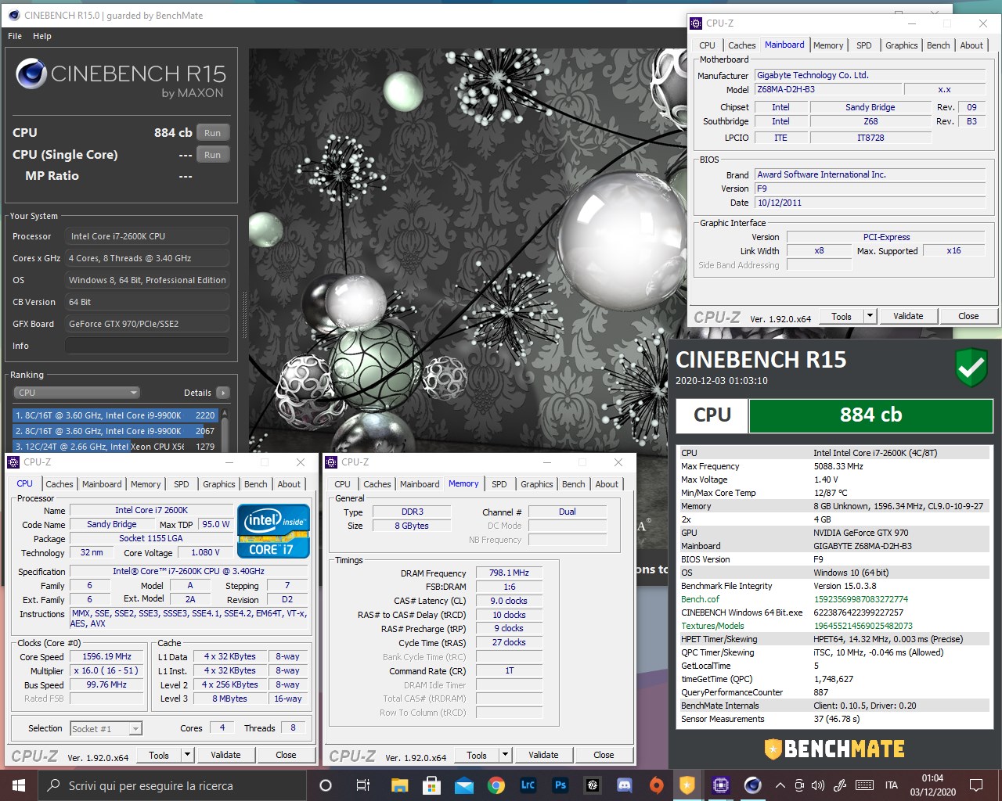
Task: Open Bench tab in Mainboard CPU-Z window
Action: tap(938, 45)
